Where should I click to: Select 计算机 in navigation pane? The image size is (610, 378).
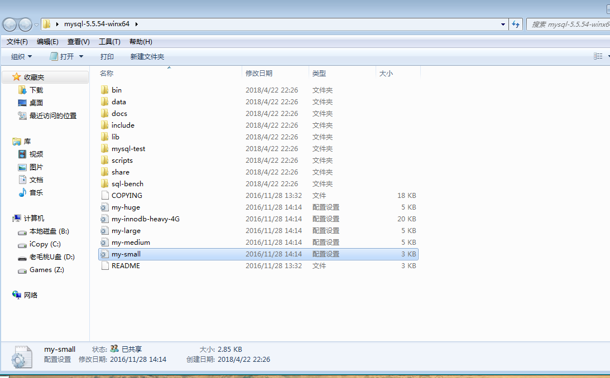[34, 219]
